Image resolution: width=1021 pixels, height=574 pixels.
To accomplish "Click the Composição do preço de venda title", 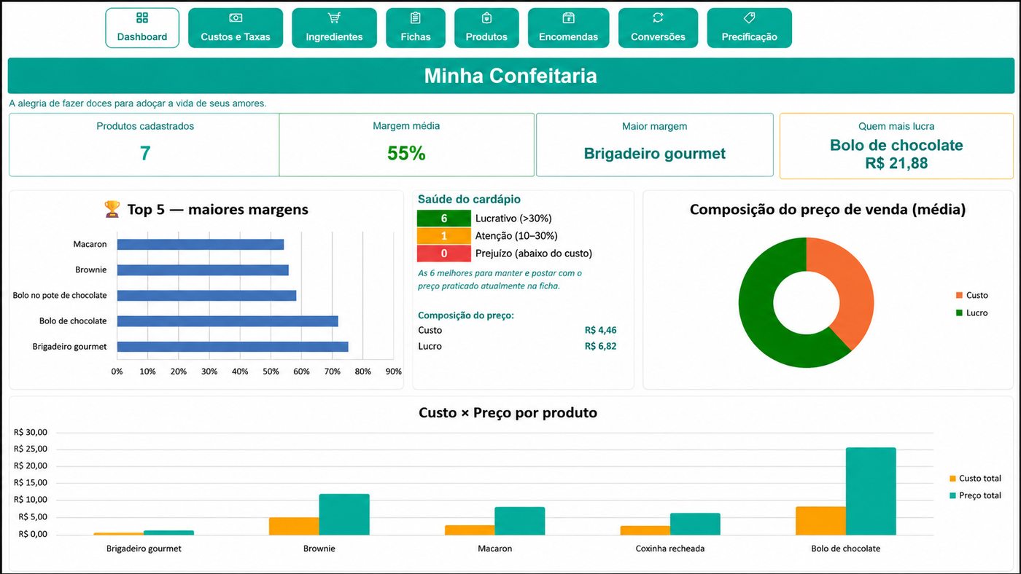I will click(828, 210).
